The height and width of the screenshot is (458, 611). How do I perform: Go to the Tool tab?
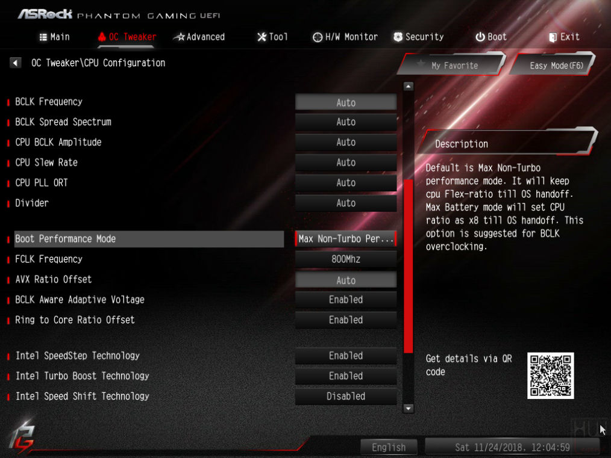(272, 37)
